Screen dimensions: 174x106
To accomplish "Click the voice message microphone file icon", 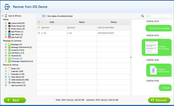I will [x=153, y=70].
